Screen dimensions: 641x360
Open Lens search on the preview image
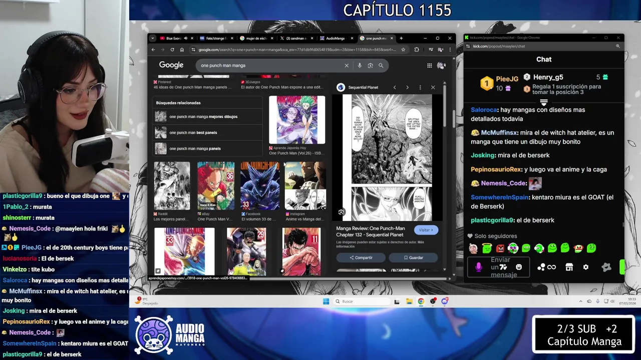(341, 212)
